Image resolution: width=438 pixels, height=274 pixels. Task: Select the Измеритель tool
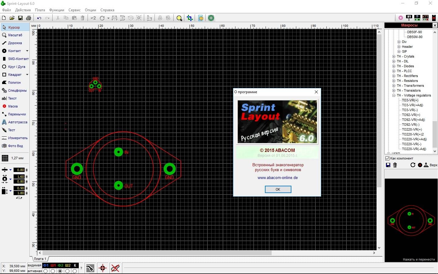(15, 138)
